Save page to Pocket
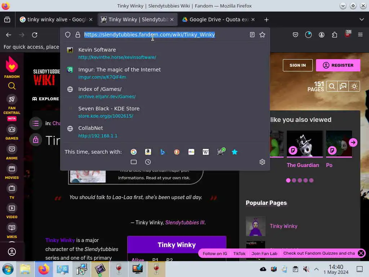 click(295, 35)
